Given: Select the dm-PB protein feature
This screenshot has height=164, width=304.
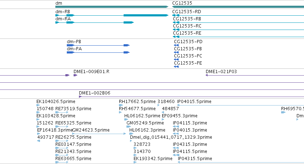Looking at the screenshot, I should coord(98,45).
